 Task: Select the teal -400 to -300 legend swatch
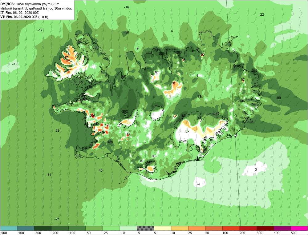[x=26, y=228]
